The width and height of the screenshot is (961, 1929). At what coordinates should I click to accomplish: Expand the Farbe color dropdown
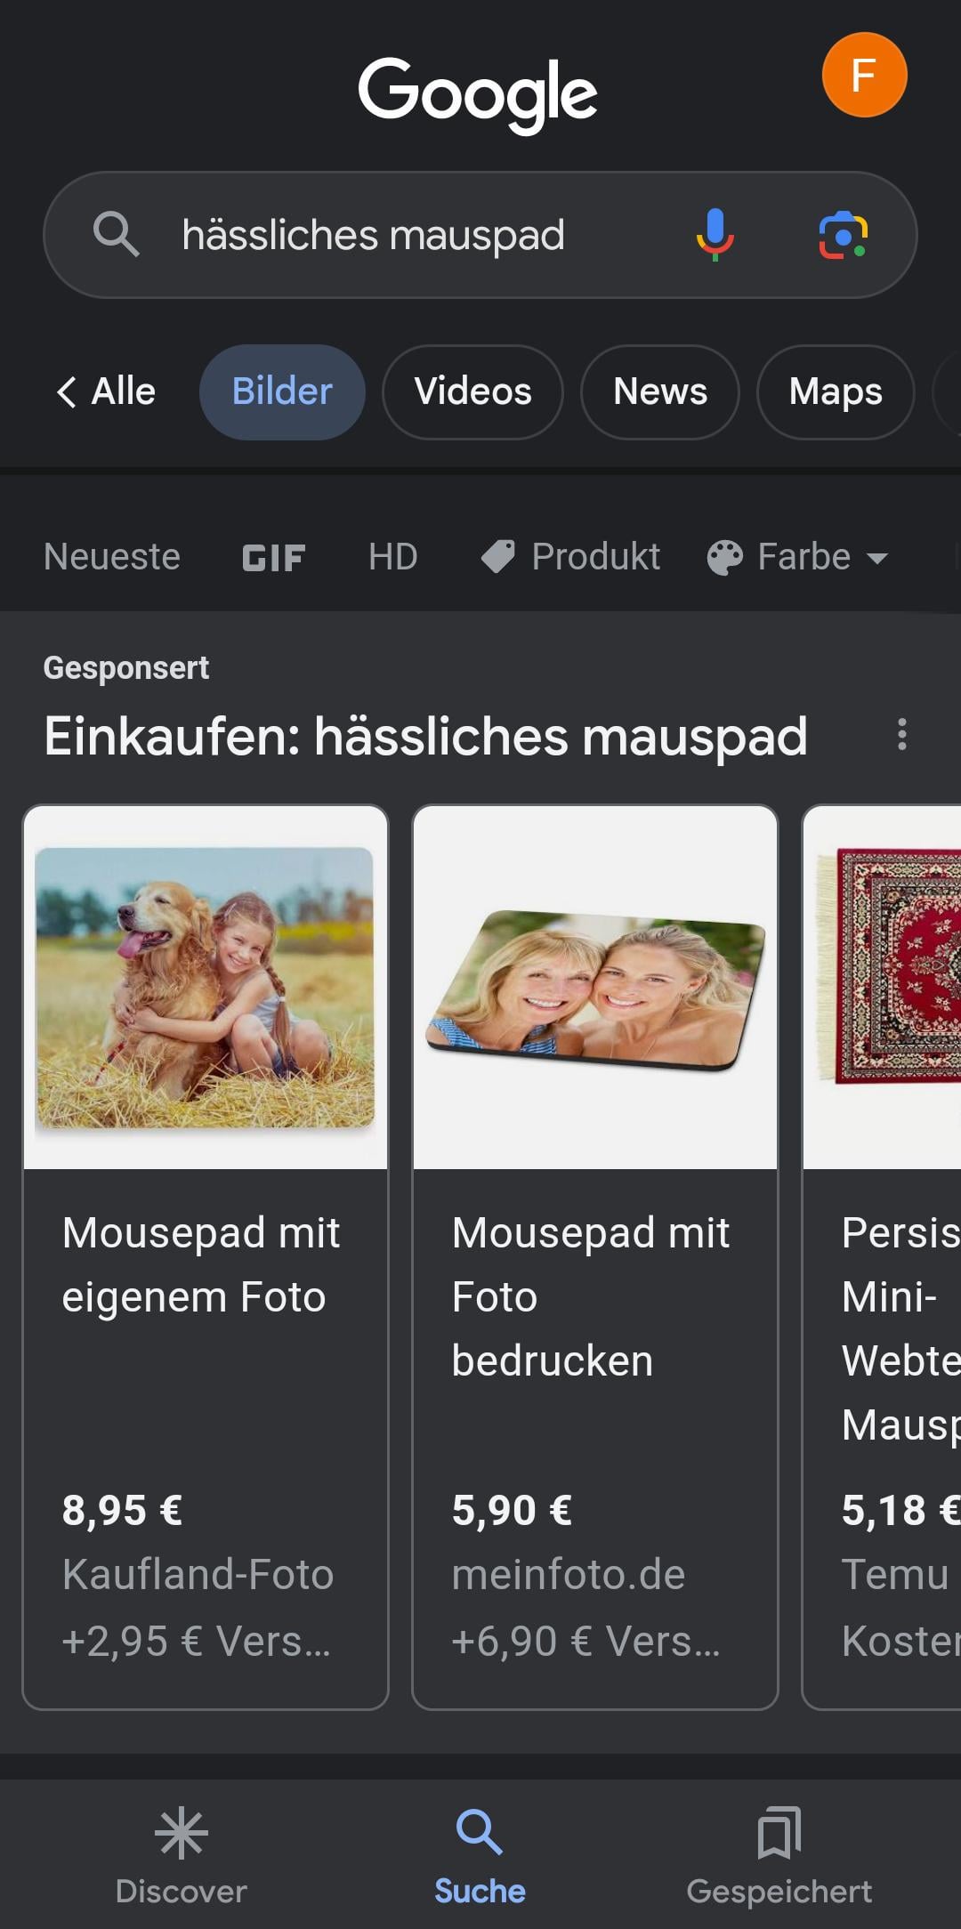click(x=798, y=558)
